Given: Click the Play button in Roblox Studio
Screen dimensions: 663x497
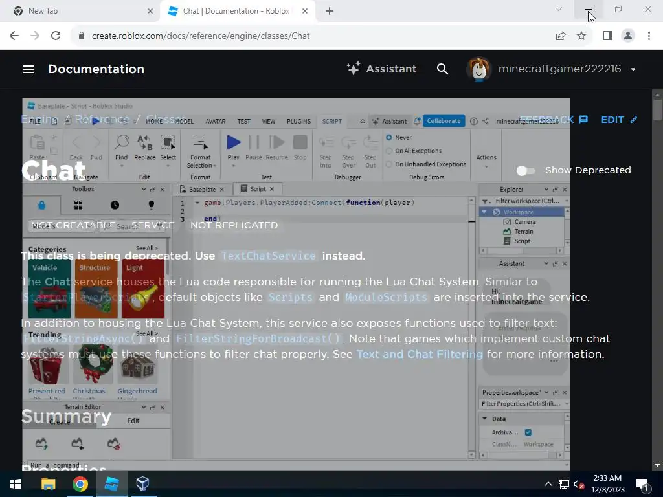Looking at the screenshot, I should 233,148.
